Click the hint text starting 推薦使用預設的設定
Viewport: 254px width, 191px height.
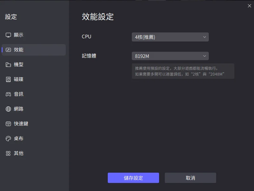tap(177, 68)
